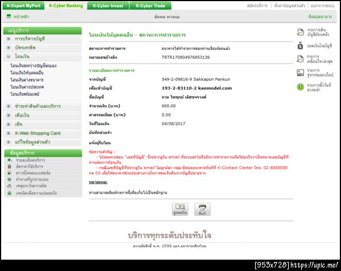
Task: Select โอนเงินระหว่างบัญชีตนเอง submenu
Action: tap(34, 65)
